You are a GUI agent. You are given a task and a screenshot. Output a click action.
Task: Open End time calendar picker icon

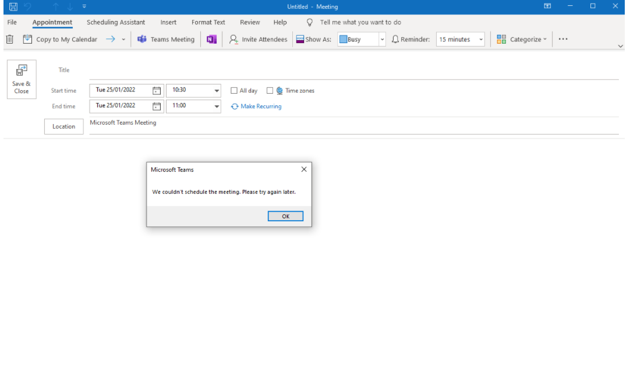(x=157, y=107)
